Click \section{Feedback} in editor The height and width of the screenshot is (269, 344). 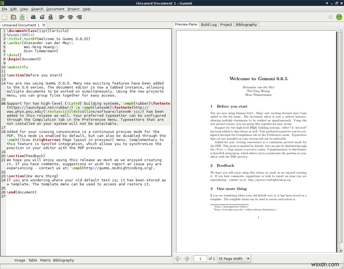26,156
